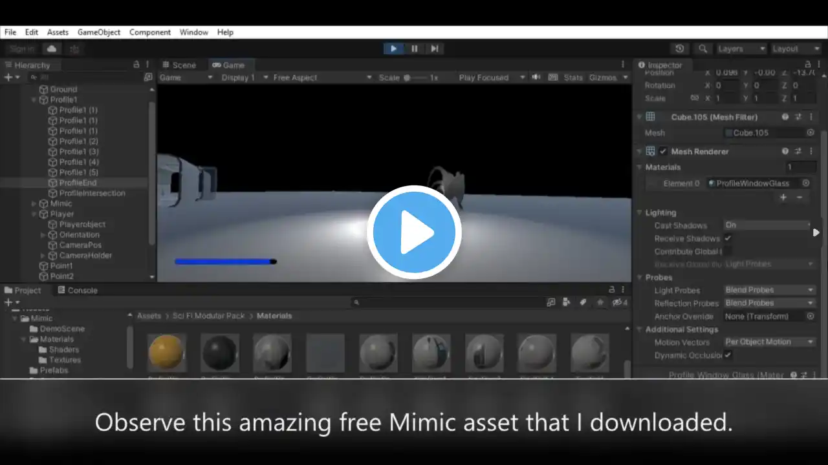828x465 pixels.
Task: Click Assets in the breadcrumb path
Action: coord(149,316)
